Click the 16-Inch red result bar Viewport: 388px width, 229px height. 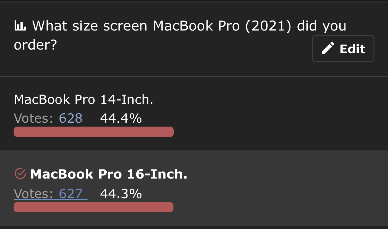pyautogui.click(x=94, y=207)
